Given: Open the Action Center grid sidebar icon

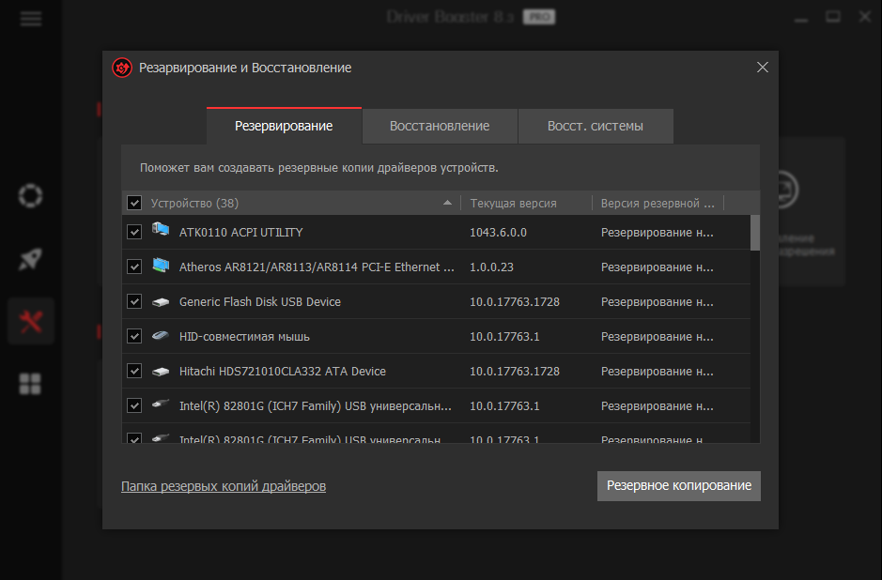Looking at the screenshot, I should coord(31,383).
